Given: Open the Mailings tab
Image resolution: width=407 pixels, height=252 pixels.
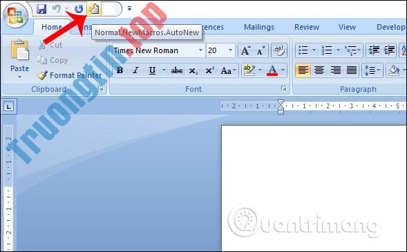Looking at the screenshot, I should pyautogui.click(x=259, y=27).
